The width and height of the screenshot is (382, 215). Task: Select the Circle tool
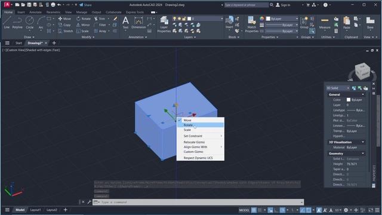pyautogui.click(x=30, y=23)
